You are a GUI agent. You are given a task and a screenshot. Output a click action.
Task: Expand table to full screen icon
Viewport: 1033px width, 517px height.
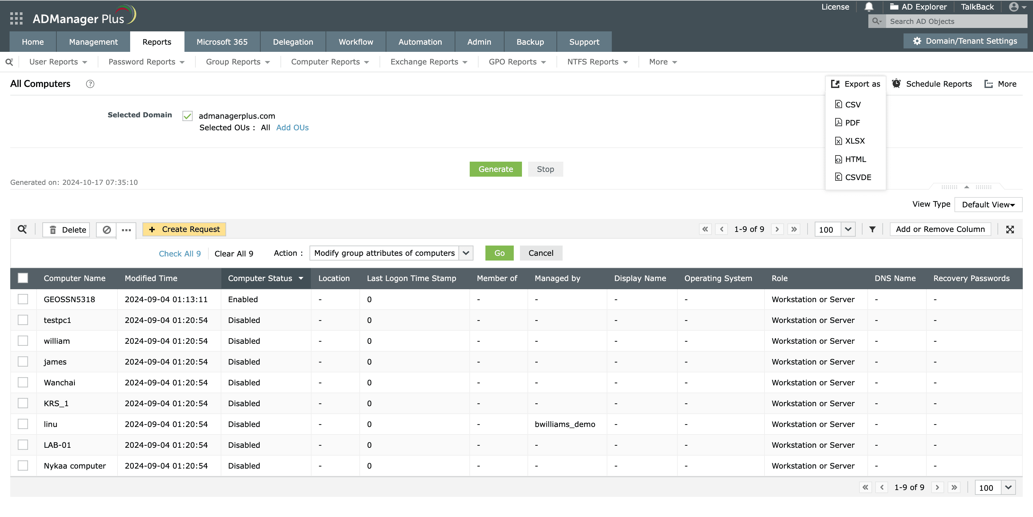click(1010, 230)
